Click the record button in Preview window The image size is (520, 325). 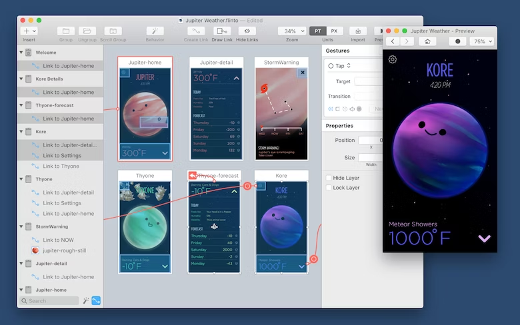[x=457, y=41]
